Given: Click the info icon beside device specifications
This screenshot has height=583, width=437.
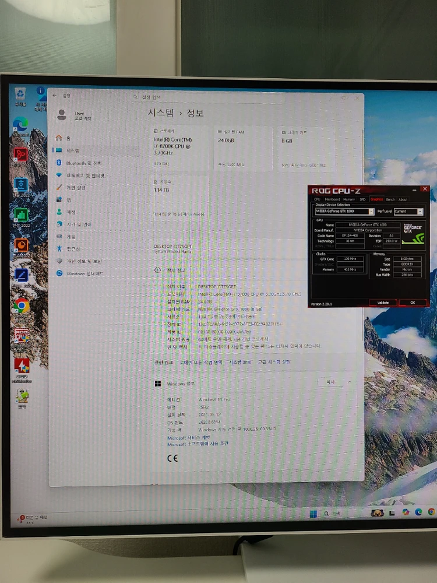Looking at the screenshot, I should click(x=157, y=271).
